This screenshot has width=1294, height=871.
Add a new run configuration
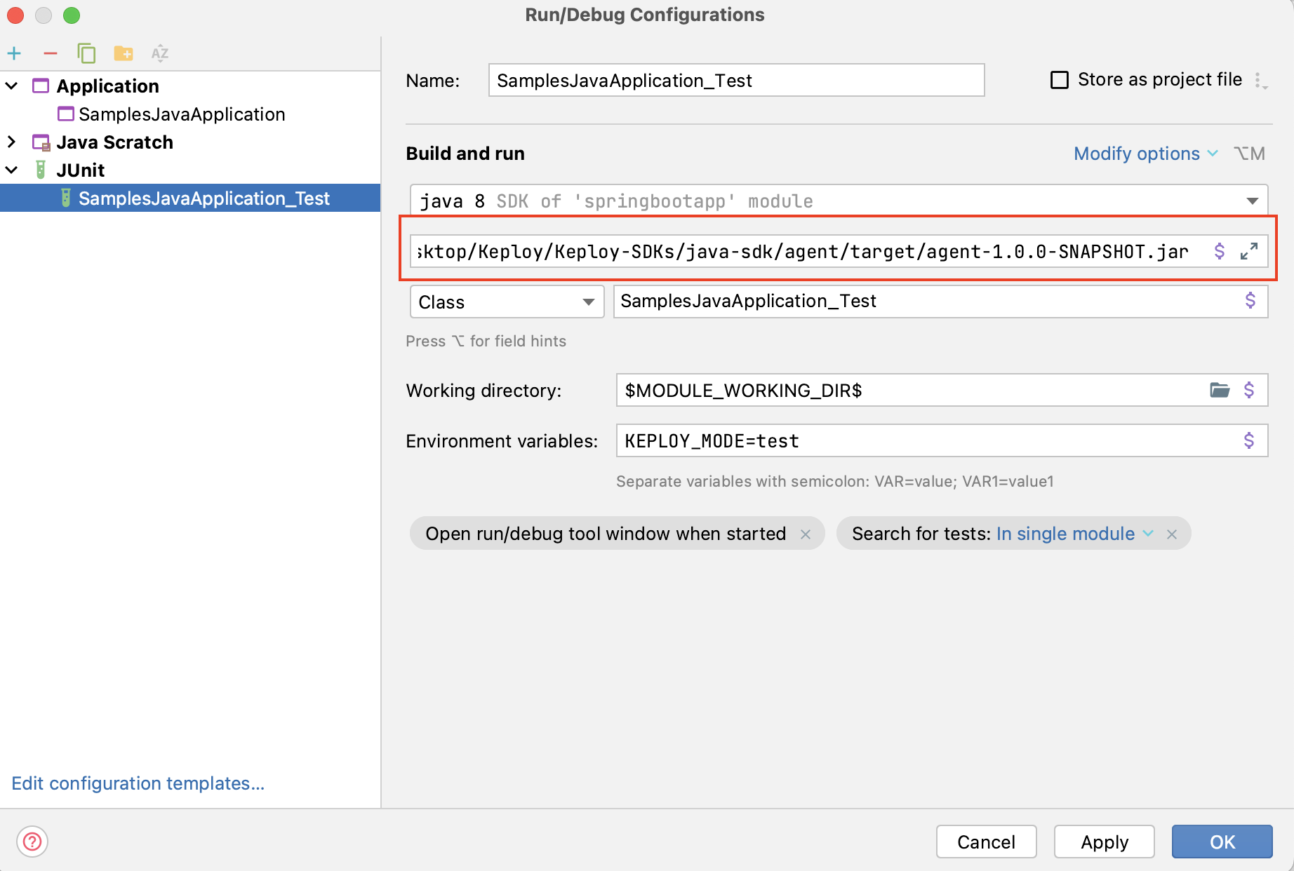tap(15, 53)
